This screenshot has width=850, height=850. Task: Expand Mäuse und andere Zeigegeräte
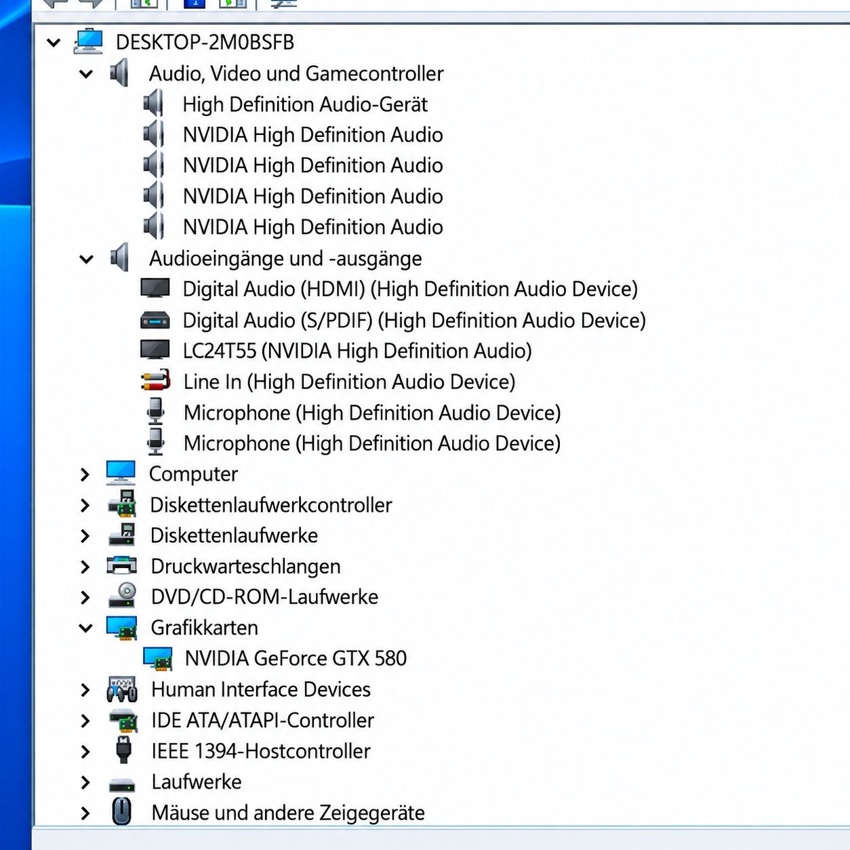[85, 813]
